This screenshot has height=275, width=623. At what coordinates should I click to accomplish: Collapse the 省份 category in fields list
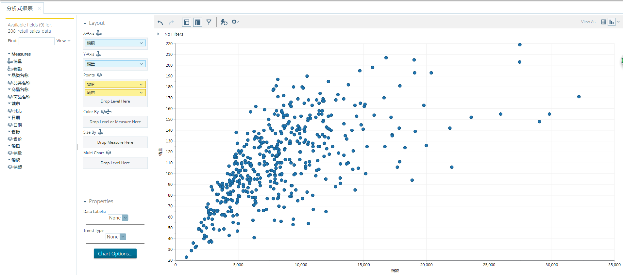pyautogui.click(x=9, y=132)
